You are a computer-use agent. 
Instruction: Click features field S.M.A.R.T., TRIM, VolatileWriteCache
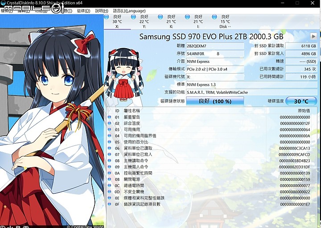(251, 92)
